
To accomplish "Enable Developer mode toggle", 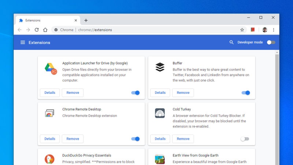I will coord(271,43).
